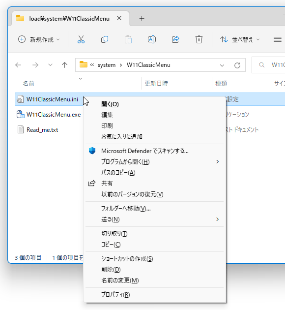Click the Delete trash icon in toolbar
Image resolution: width=285 pixels, height=310 pixels.
point(199,39)
